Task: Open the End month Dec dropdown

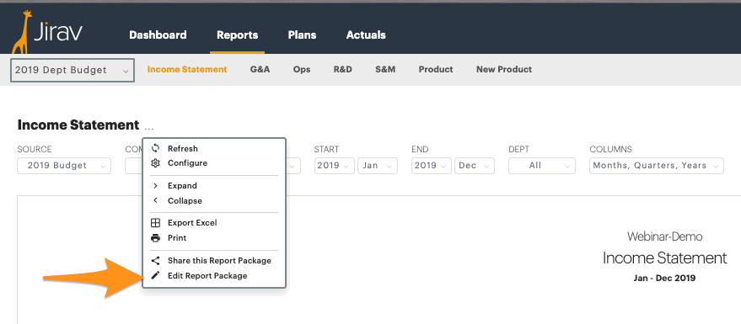Action: (x=475, y=166)
